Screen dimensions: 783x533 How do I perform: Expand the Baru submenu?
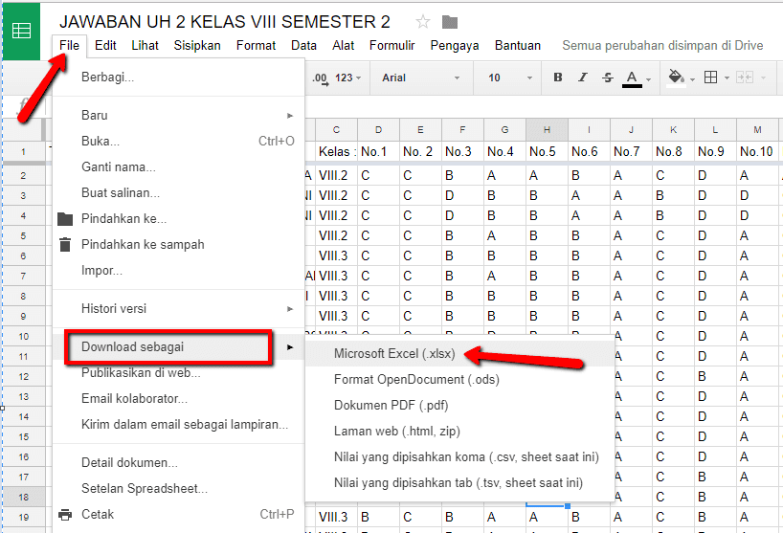178,115
